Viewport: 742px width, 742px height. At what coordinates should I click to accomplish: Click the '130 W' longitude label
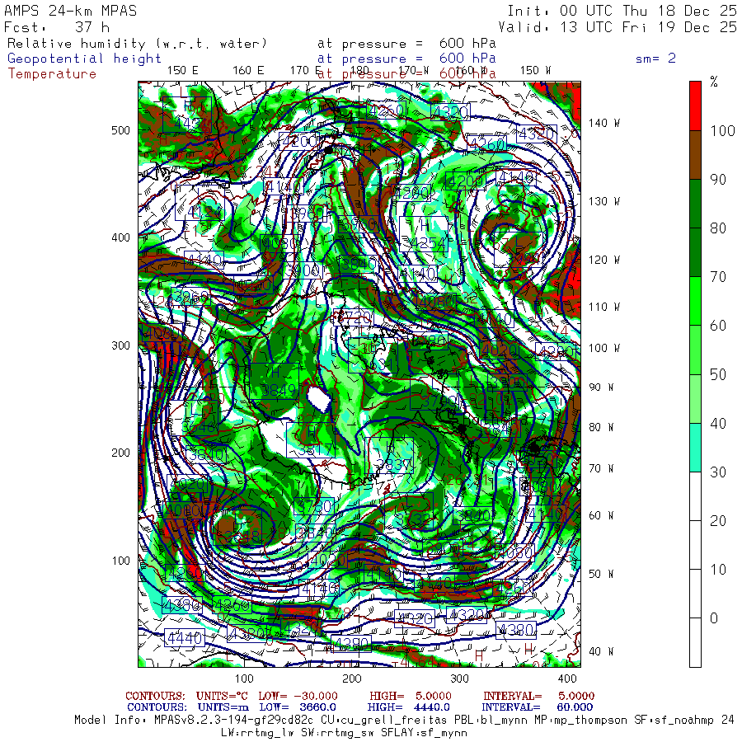tap(603, 202)
